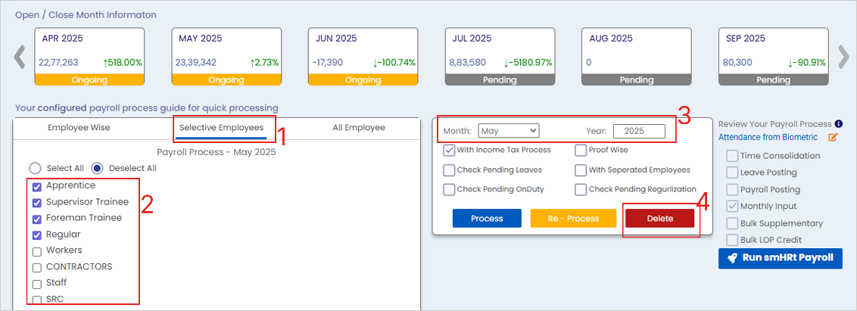Screen dimensions: 857x311
Task: Click the left arrow to view previous months
Action: click(20, 57)
